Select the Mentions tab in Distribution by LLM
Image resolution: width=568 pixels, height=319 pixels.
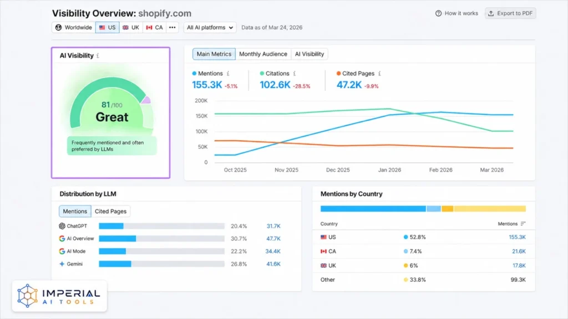tap(75, 211)
